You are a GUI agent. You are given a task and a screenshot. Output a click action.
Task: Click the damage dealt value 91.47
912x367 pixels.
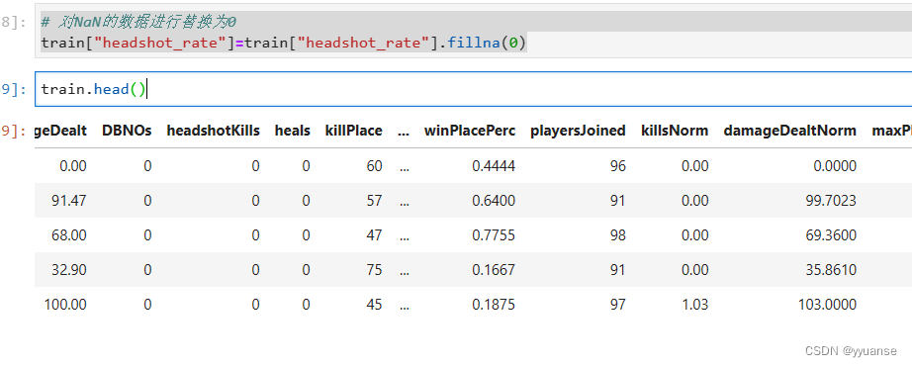click(x=68, y=201)
